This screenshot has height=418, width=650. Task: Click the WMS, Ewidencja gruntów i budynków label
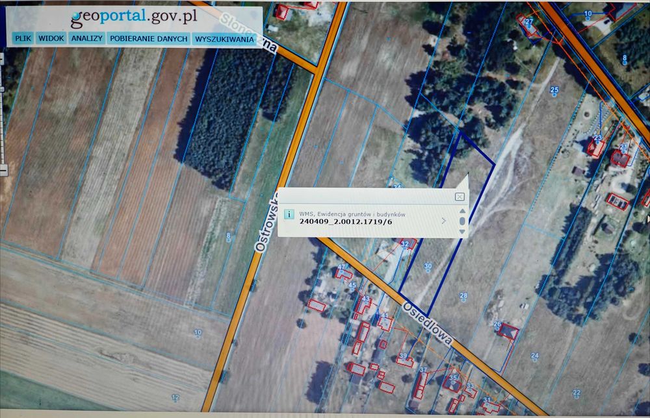point(352,214)
